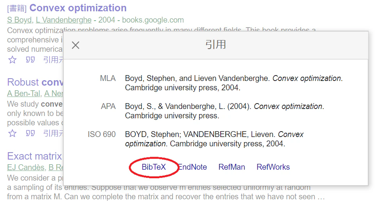This screenshot has width=385, height=202.
Task: Open author S Boyd's profile
Action: coord(20,20)
